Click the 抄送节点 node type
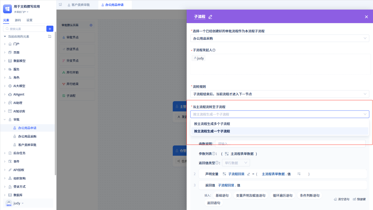The image size is (373, 210). tap(77, 49)
